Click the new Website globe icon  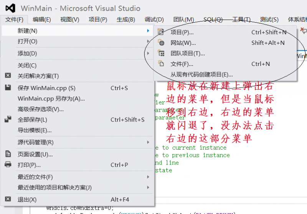pyautogui.click(x=161, y=42)
